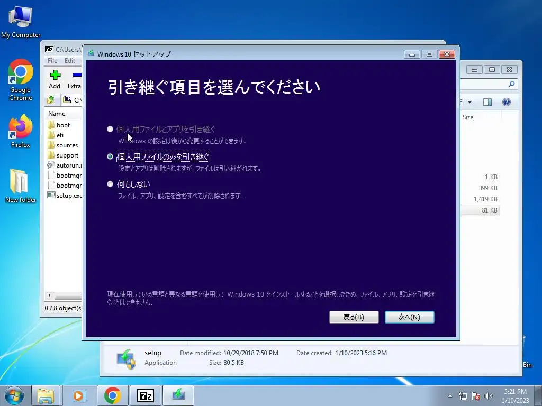This screenshot has height=406, width=542.
Task: Click the 戻る(B) button
Action: (x=354, y=317)
